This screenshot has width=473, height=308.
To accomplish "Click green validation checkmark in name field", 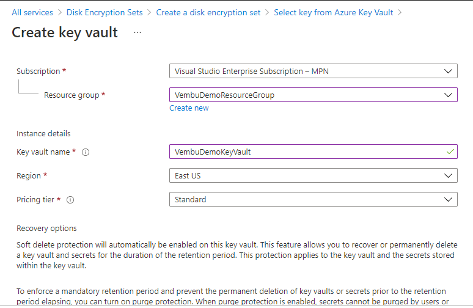I will click(450, 152).
